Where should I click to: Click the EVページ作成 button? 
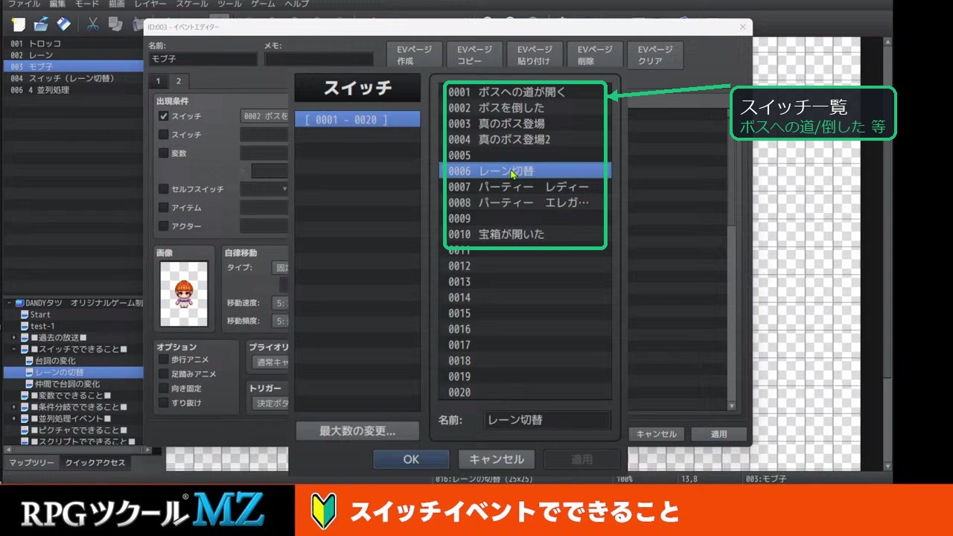[415, 55]
